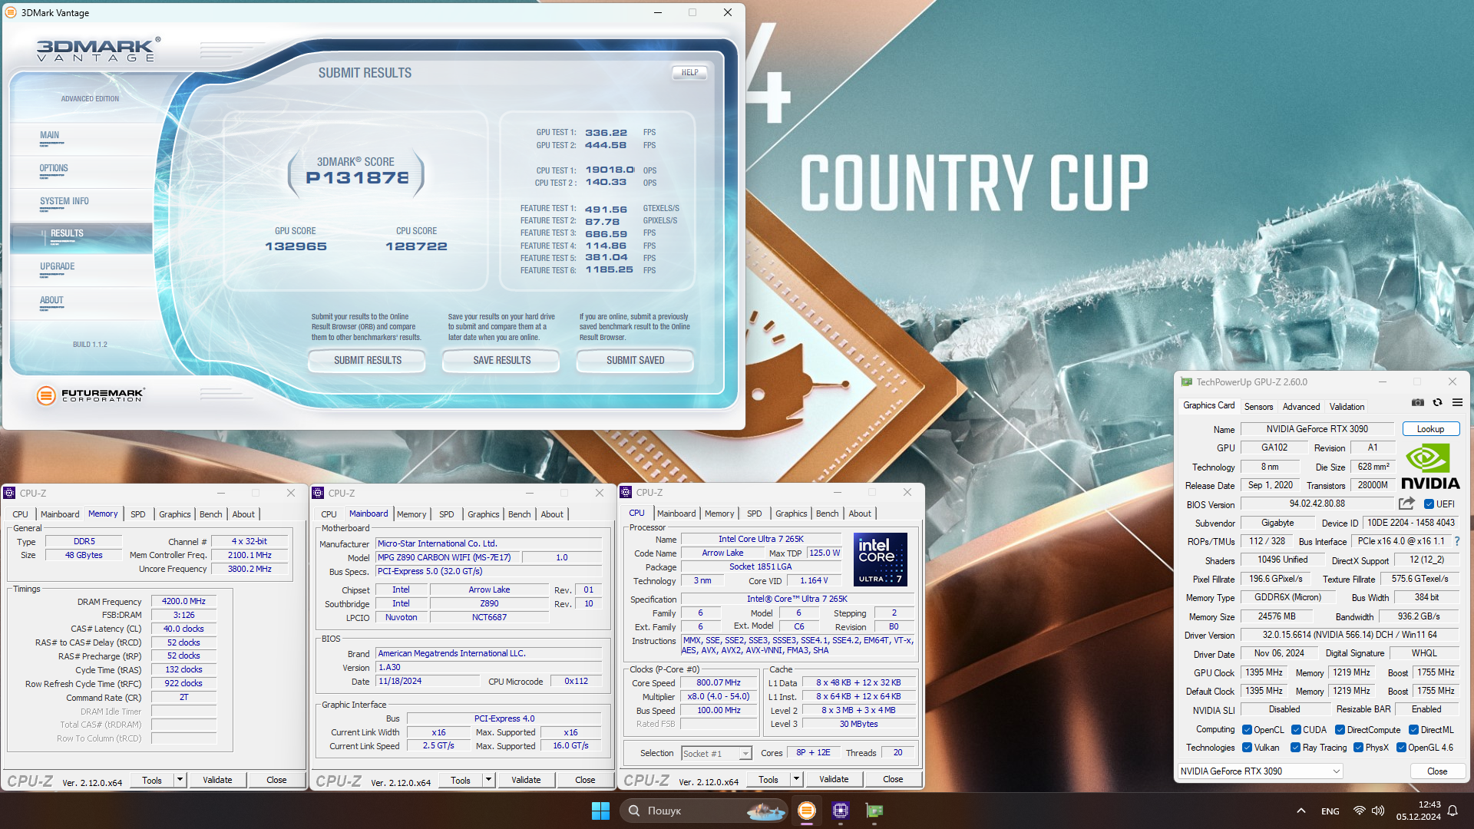The width and height of the screenshot is (1474, 829).
Task: Click the BIOS share/export arrow icon
Action: (1406, 504)
